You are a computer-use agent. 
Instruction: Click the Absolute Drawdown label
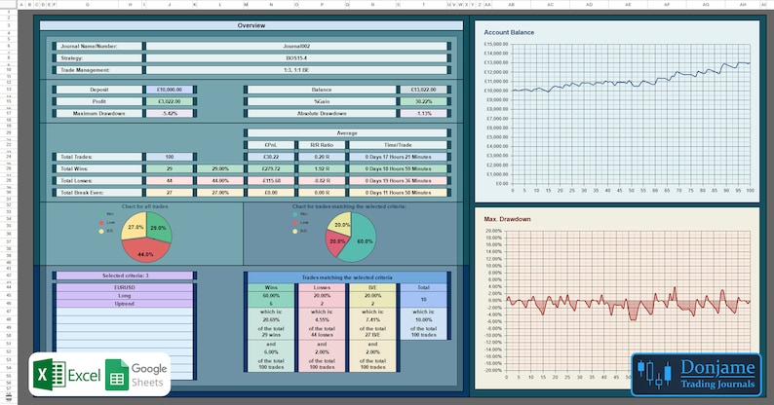(x=322, y=113)
